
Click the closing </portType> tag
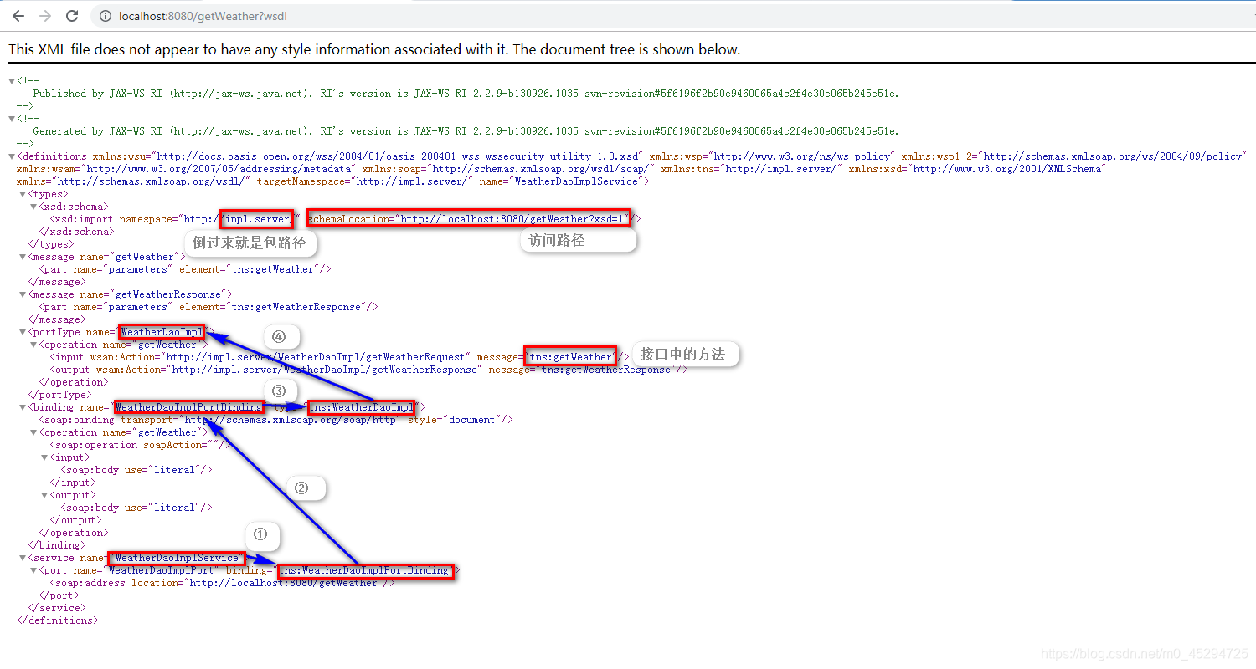click(59, 395)
